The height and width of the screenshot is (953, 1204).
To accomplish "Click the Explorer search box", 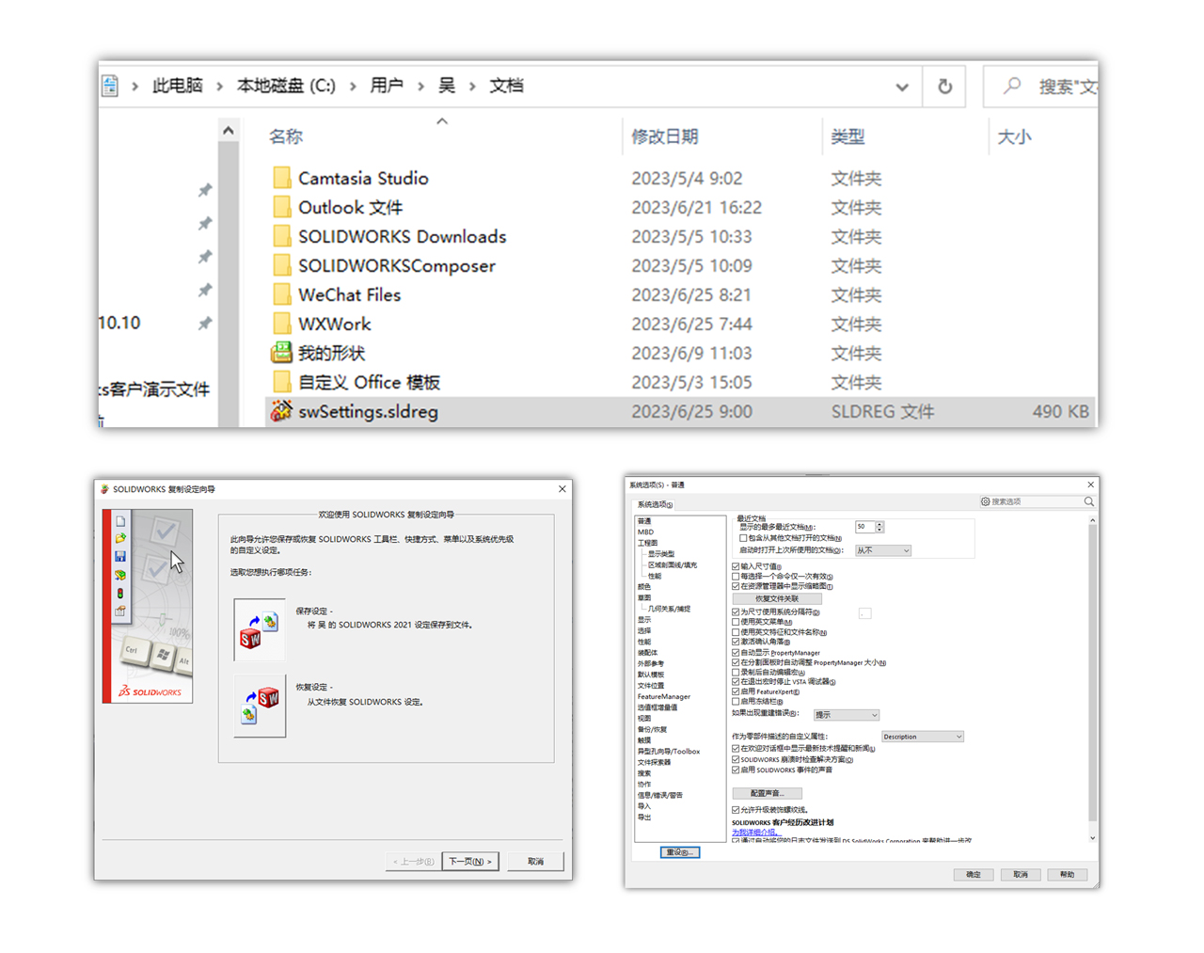I will [x=1040, y=87].
